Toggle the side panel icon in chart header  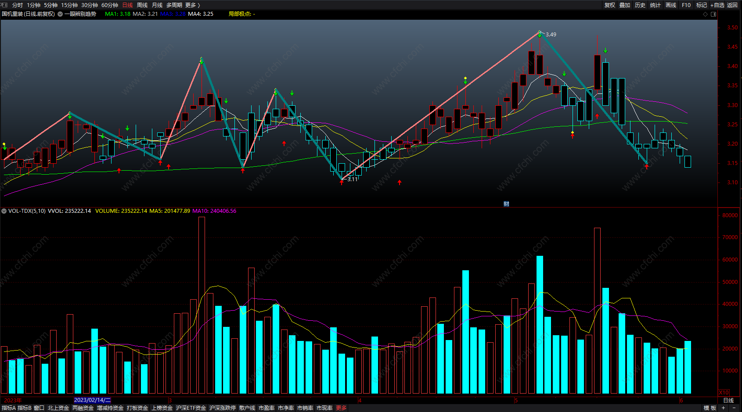tap(713, 14)
